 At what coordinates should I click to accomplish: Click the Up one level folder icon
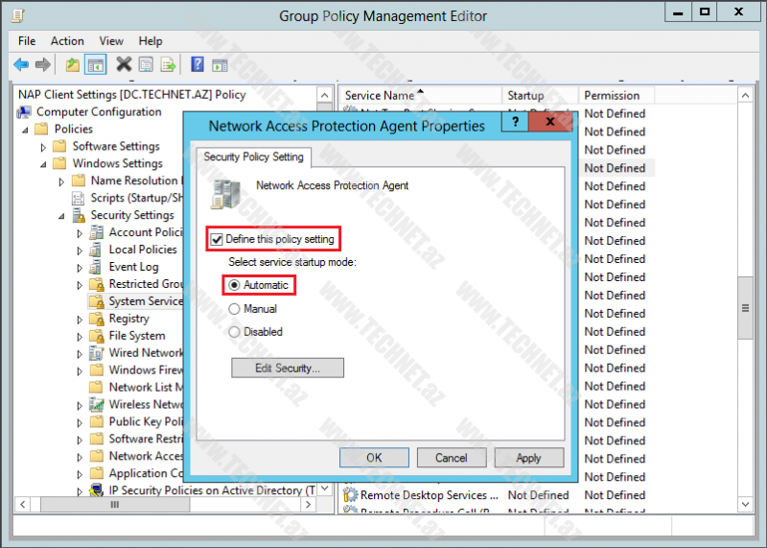[x=73, y=64]
